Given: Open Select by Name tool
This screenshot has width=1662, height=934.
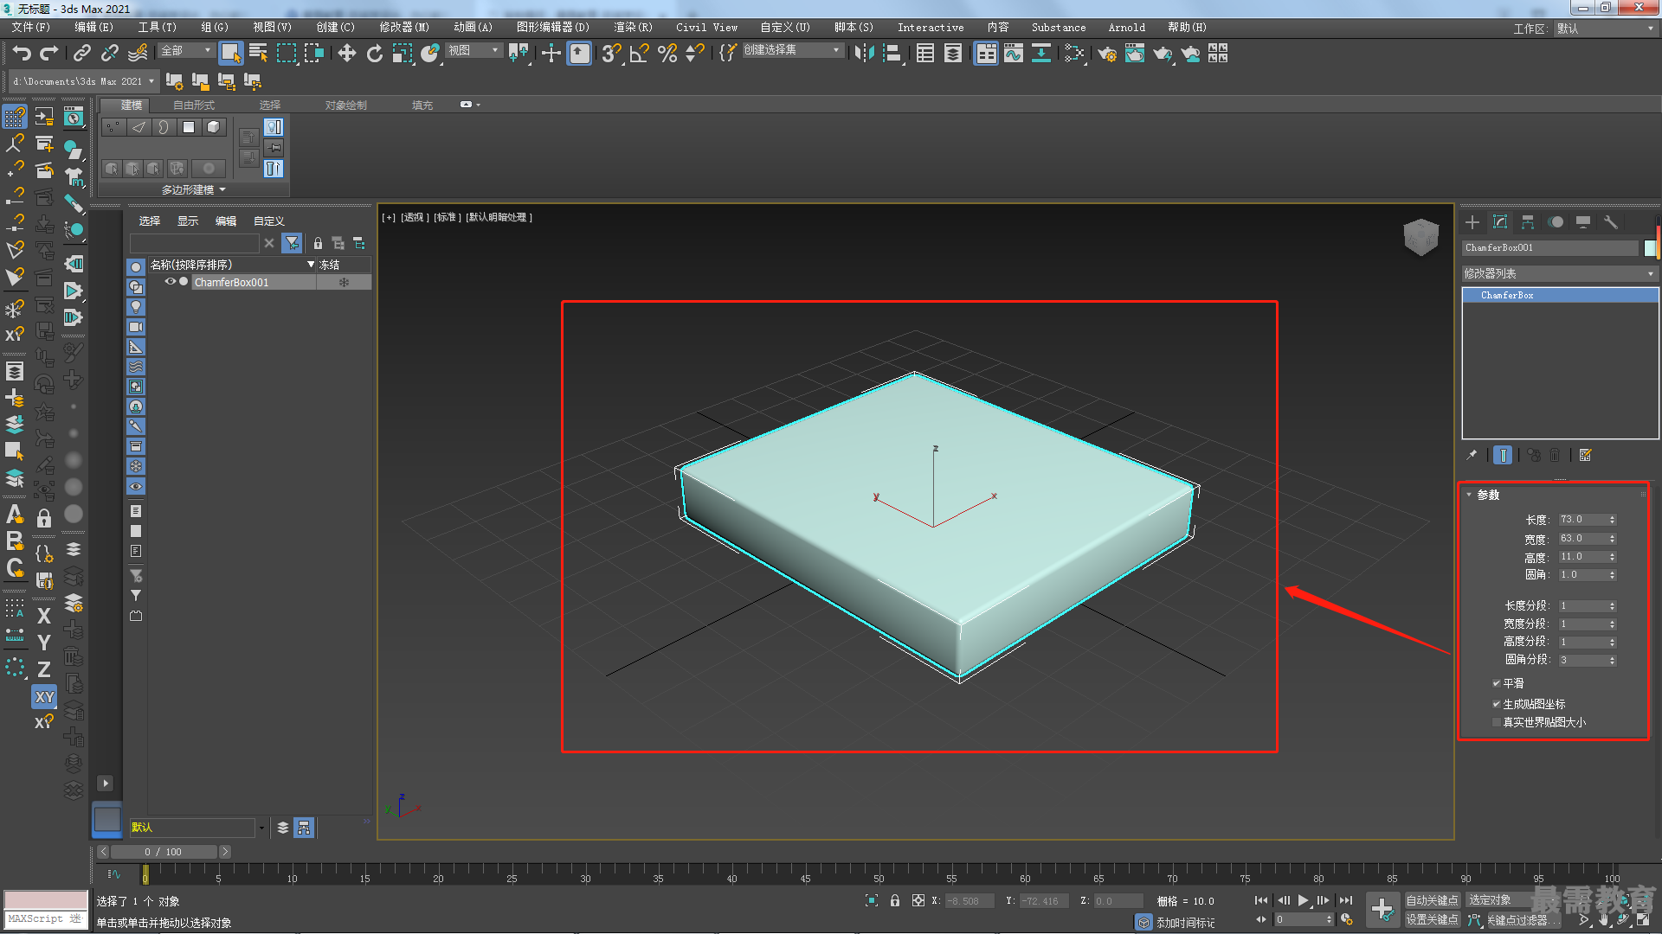Looking at the screenshot, I should pos(258,54).
